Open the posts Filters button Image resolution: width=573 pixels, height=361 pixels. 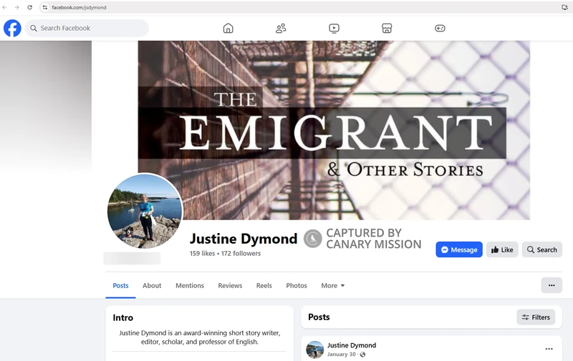(x=536, y=317)
